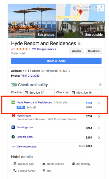Click the Booking.com logo icon
Screen dimensions: 109x179
[x=13, y=127]
